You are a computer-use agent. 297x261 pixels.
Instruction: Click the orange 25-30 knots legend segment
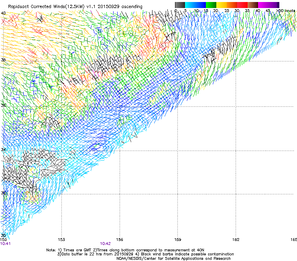[232, 5]
